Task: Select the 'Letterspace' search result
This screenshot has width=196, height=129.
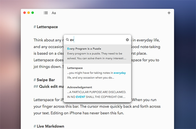Action: click(x=97, y=73)
